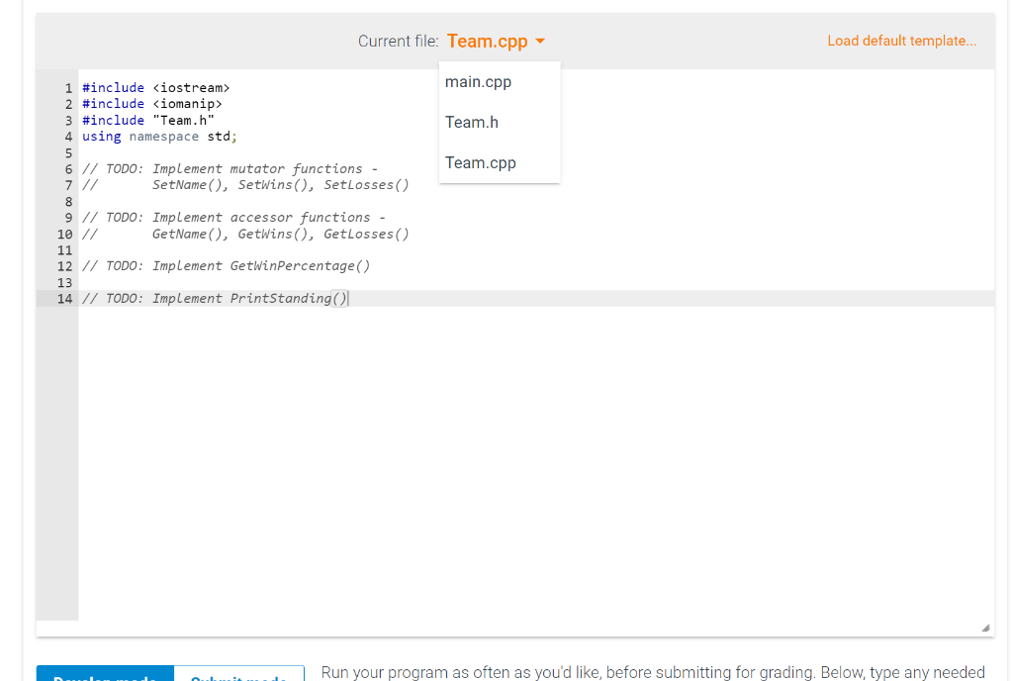This screenshot has width=1013, height=681.
Task: Click the Load default template link
Action: 902,41
